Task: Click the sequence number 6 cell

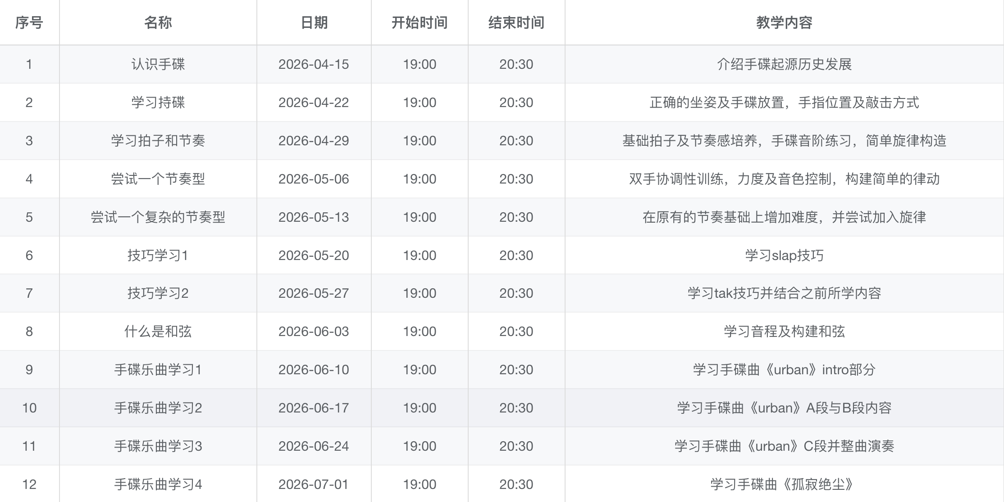Action: tap(29, 255)
